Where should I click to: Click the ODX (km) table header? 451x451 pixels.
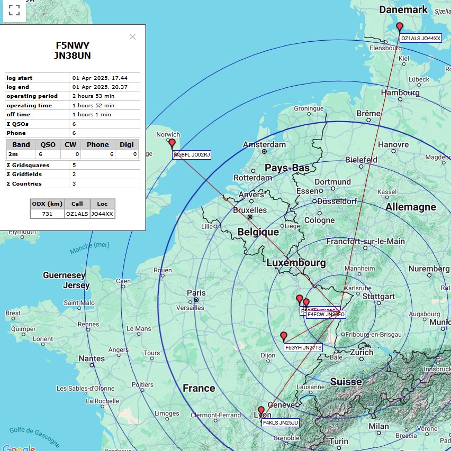pos(48,204)
